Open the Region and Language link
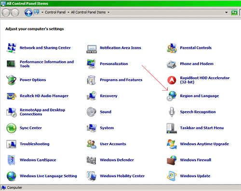241x191 pixels. click(200, 96)
